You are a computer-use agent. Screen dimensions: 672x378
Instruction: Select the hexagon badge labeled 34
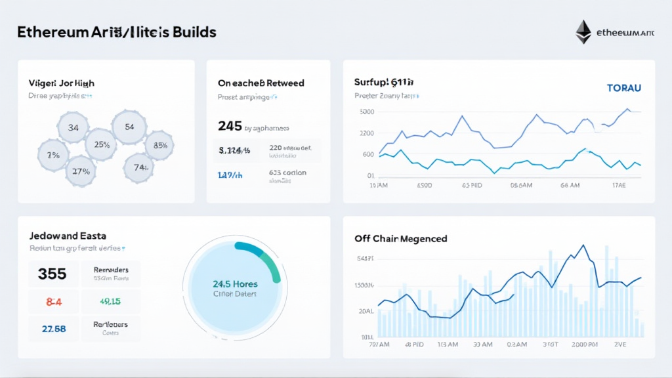coord(72,127)
